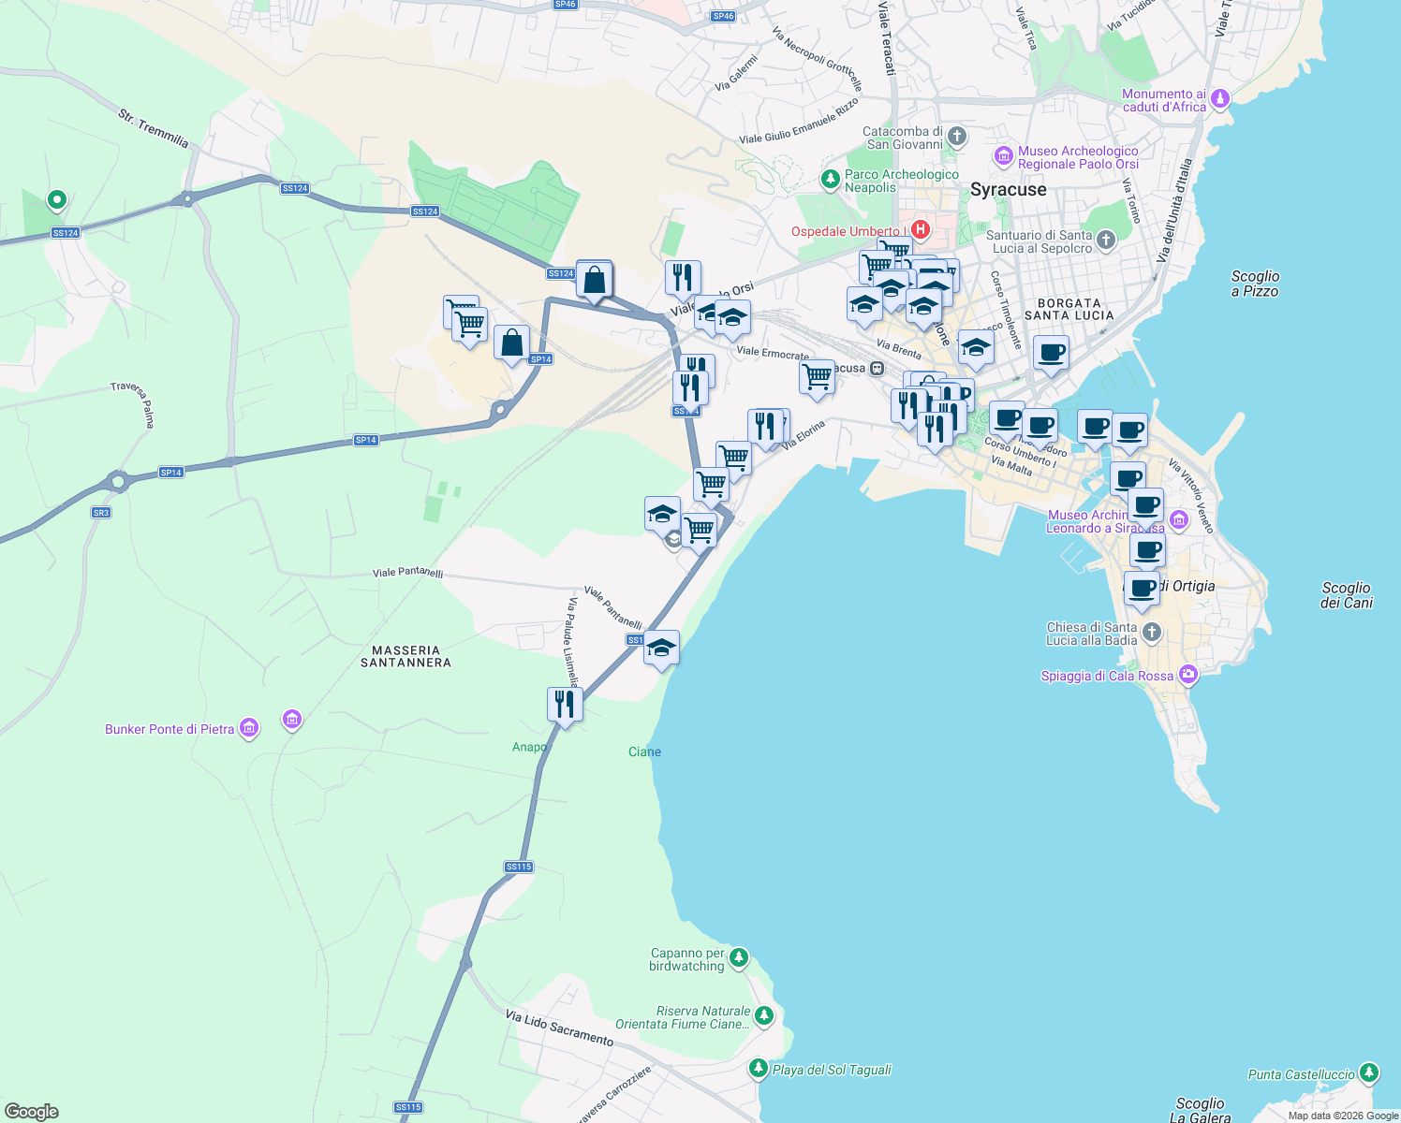Viewport: 1401px width, 1123px height.
Task: Select the Parco Archeologico Neapolis park icon
Action: click(830, 179)
